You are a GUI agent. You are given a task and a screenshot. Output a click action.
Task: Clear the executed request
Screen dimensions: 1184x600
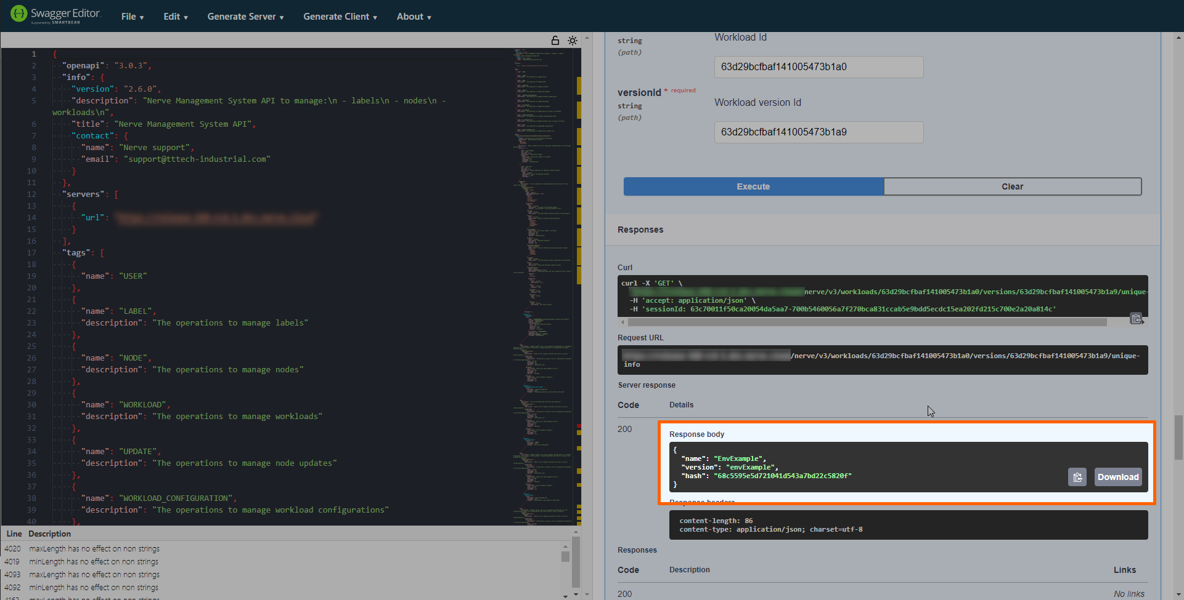(1012, 186)
